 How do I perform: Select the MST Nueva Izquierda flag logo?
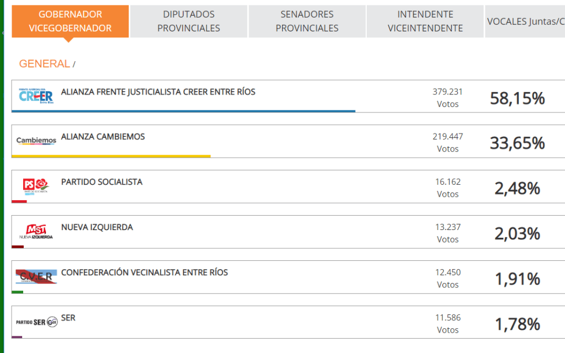pyautogui.click(x=35, y=231)
